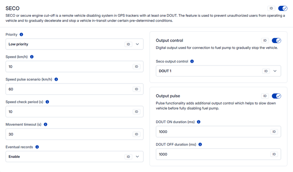
Task: Turn off the Output pulse toggle
Action: (276, 96)
